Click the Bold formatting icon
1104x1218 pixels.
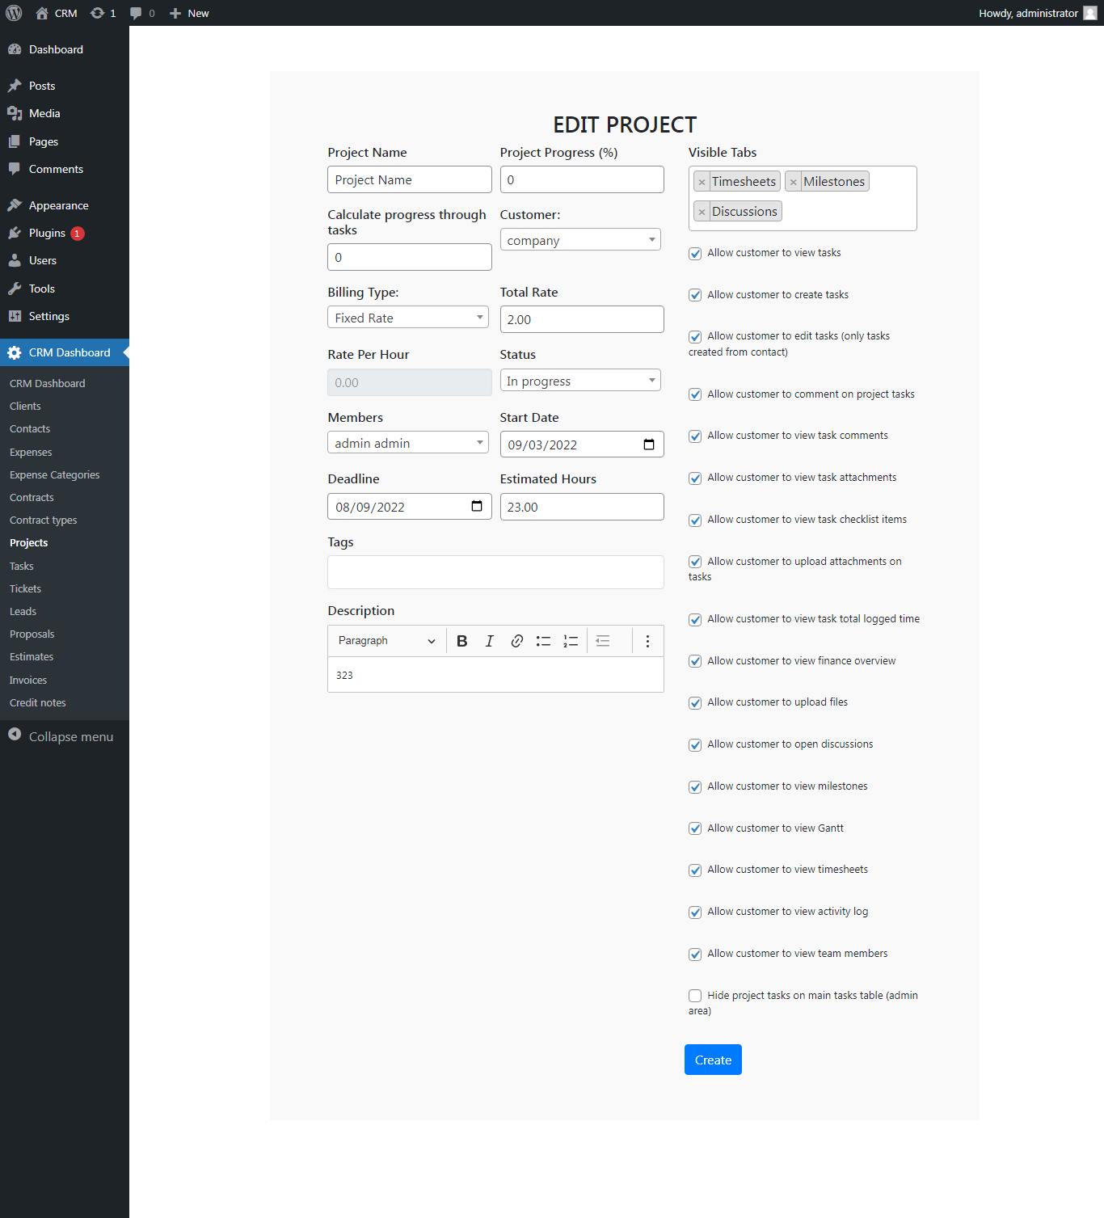click(462, 641)
